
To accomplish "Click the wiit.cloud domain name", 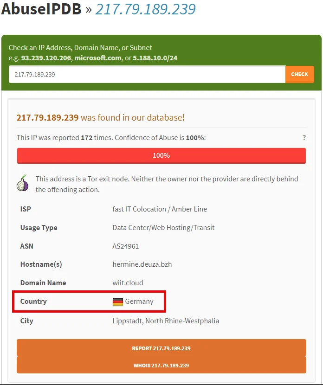I will tap(128, 283).
